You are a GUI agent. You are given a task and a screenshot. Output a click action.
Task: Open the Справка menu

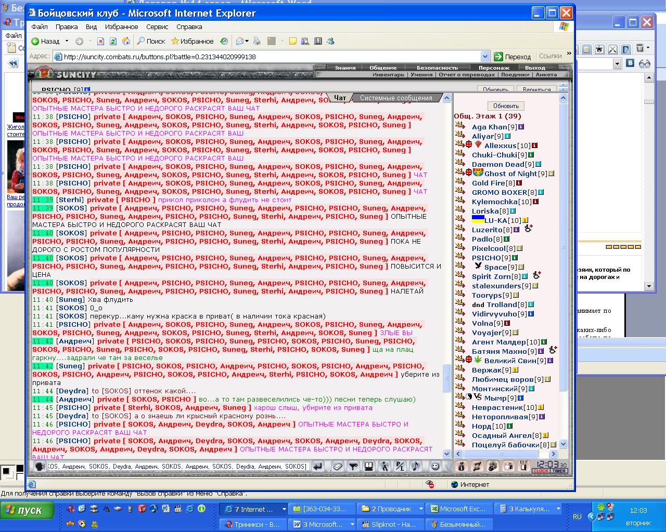(x=189, y=26)
